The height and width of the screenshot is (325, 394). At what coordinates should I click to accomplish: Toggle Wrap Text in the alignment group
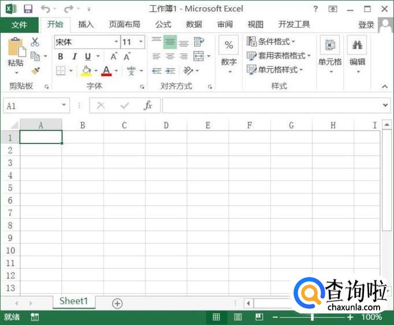(199, 42)
